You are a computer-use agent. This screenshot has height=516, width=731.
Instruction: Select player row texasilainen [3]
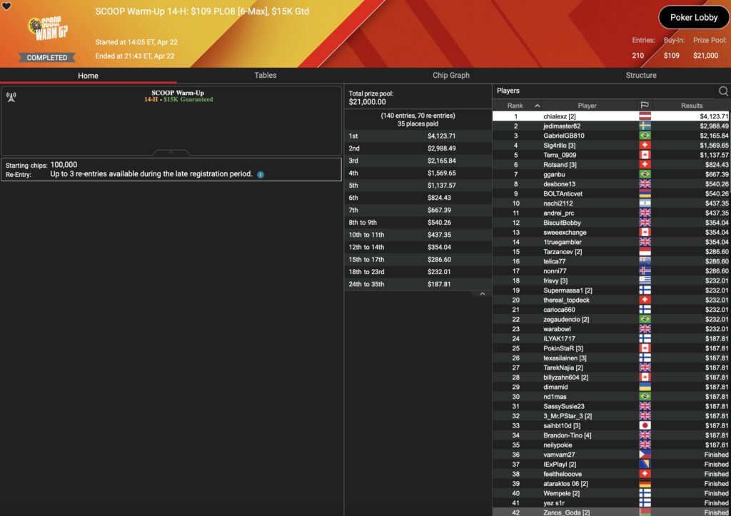pos(611,358)
